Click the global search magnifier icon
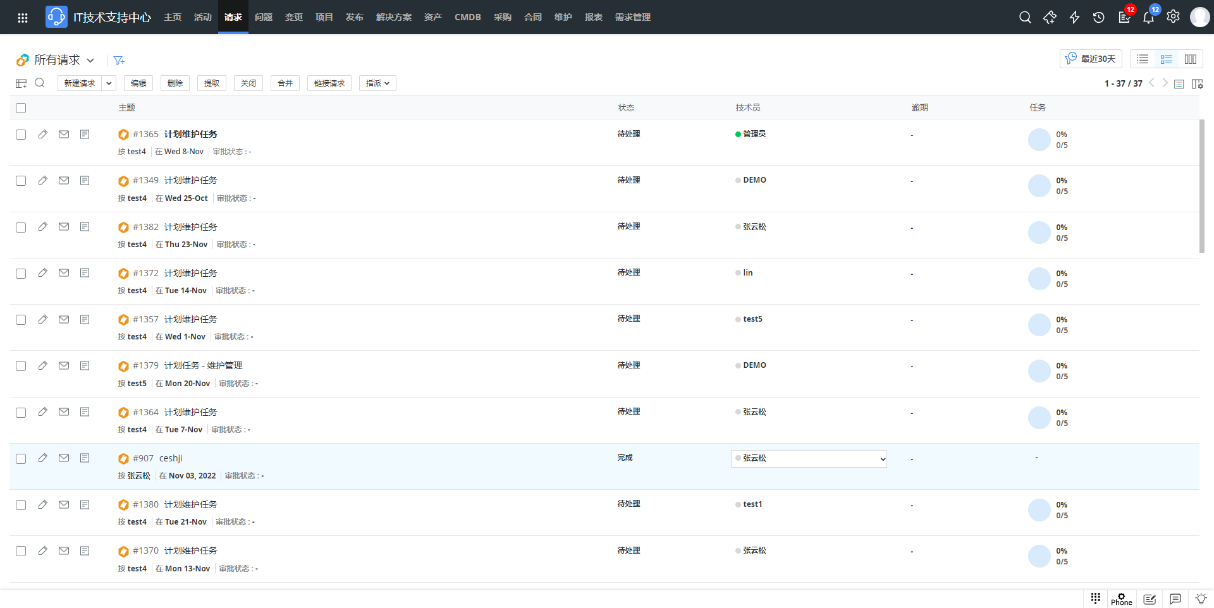This screenshot has height=608, width=1214. coord(1025,17)
